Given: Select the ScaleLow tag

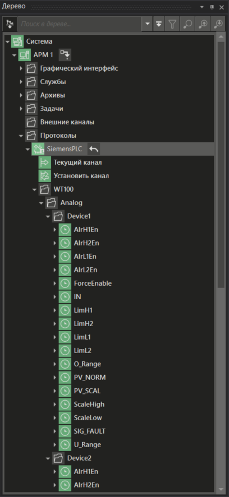Looking at the screenshot, I should (88, 418).
